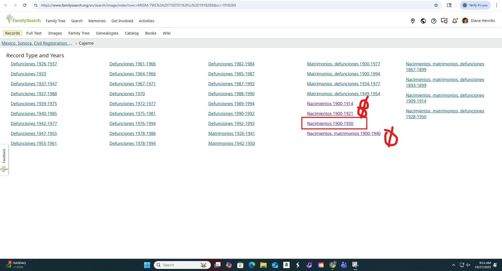This screenshot has height=271, width=502.
Task: Expand the breadcrumb chevron after the collection link
Action: click(x=76, y=43)
